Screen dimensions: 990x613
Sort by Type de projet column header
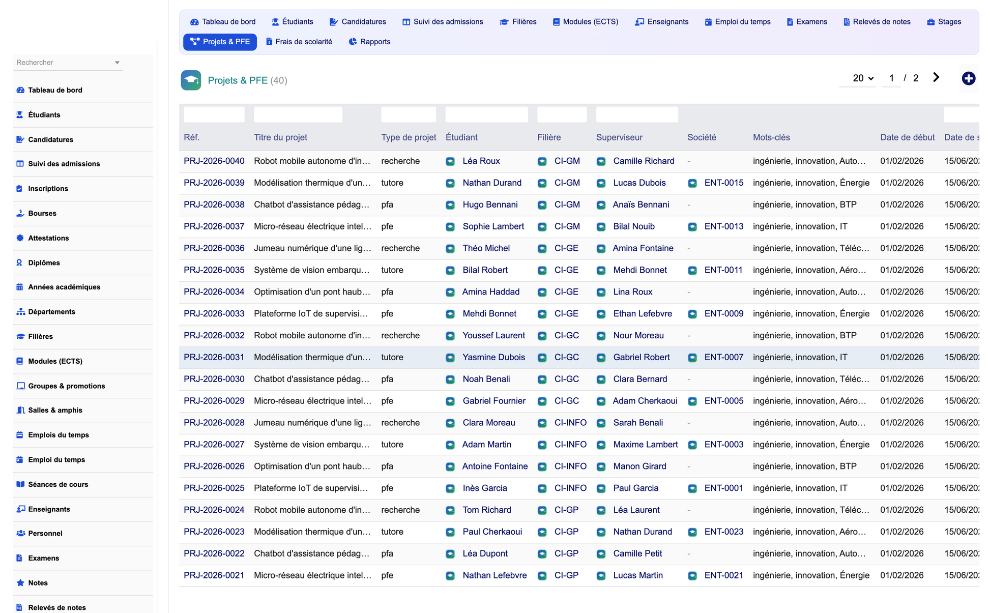(x=409, y=137)
